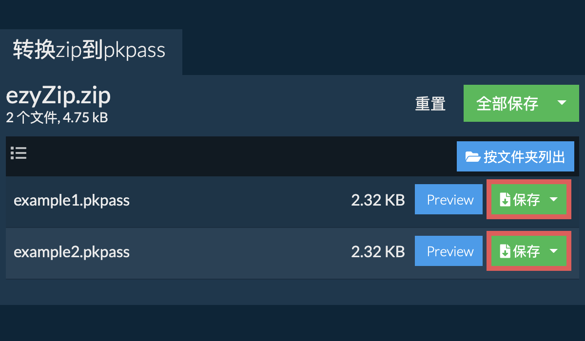Preview the example1.pkpass file
The width and height of the screenshot is (585, 341).
[450, 200]
